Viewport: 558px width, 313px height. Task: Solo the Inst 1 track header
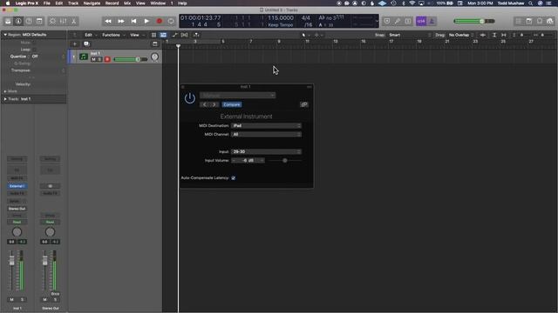click(x=99, y=59)
